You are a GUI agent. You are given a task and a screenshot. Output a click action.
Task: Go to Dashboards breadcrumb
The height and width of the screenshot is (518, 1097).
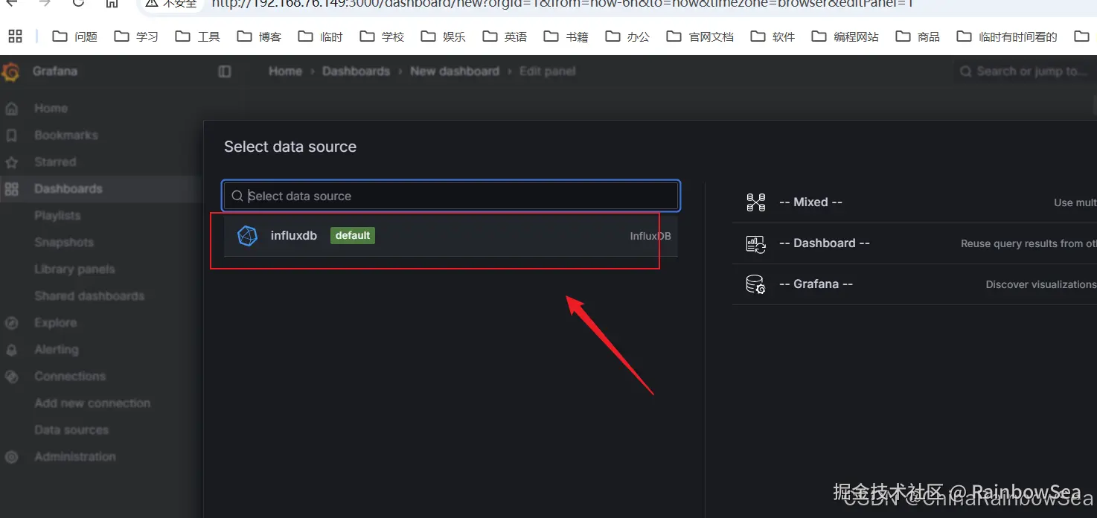click(x=356, y=71)
